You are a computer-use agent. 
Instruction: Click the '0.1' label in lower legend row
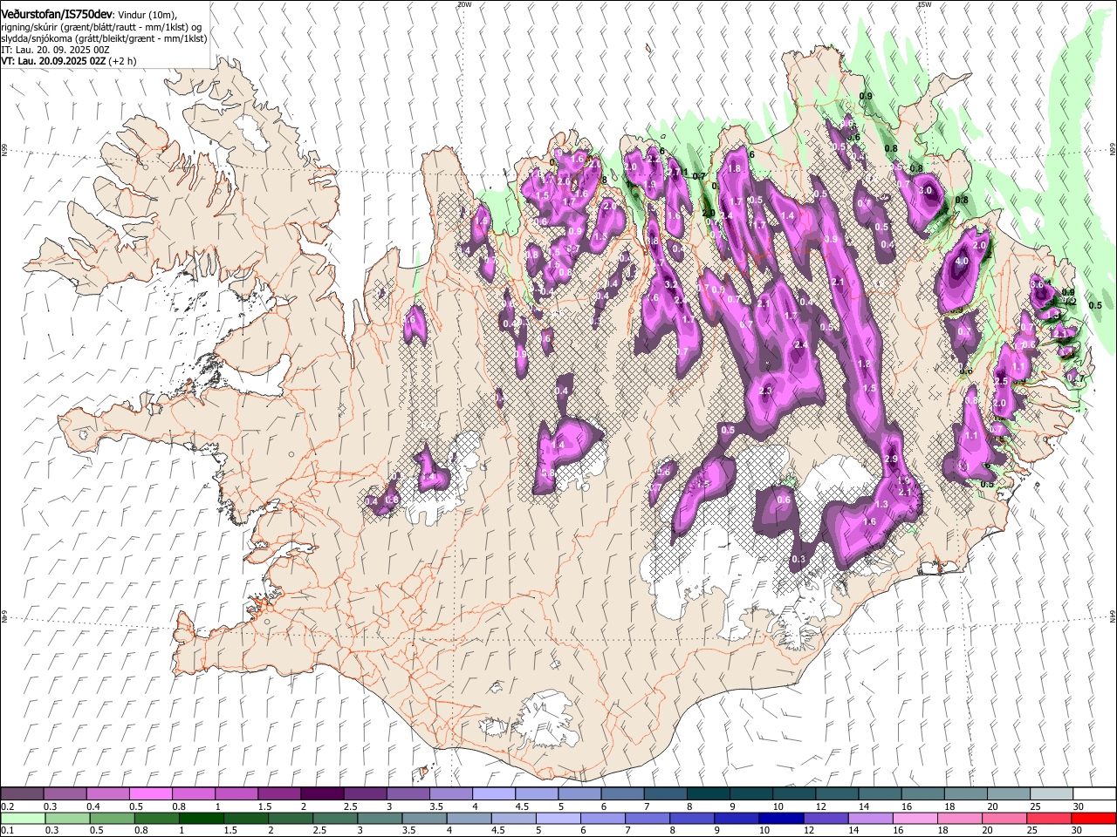point(7,830)
